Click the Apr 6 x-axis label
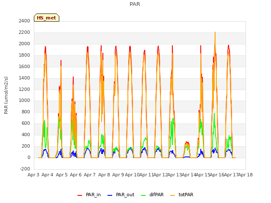Screen dimensions: 271x203 click(76, 175)
